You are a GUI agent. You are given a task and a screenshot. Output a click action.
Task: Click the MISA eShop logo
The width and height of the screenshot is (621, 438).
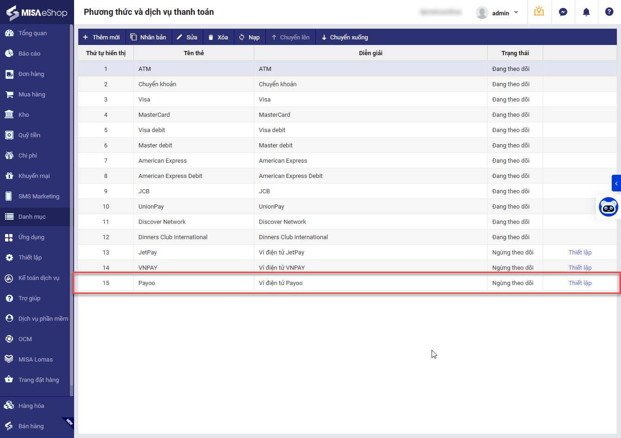click(x=37, y=13)
